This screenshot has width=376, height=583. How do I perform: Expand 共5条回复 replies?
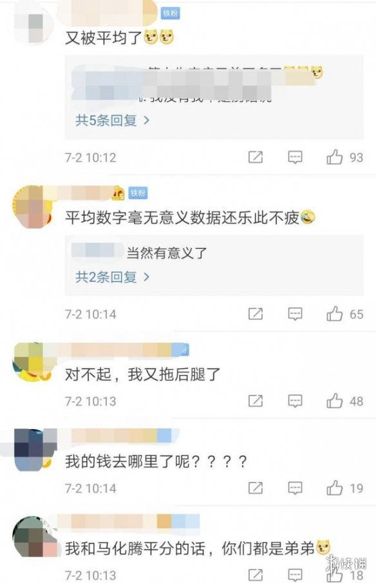112,120
